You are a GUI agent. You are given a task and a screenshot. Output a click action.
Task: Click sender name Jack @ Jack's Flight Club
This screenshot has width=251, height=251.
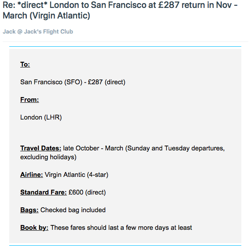coord(38,32)
